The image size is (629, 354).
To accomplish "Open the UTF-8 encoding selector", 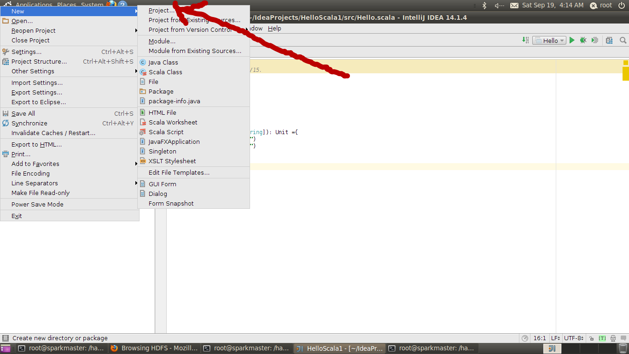I will coord(574,338).
